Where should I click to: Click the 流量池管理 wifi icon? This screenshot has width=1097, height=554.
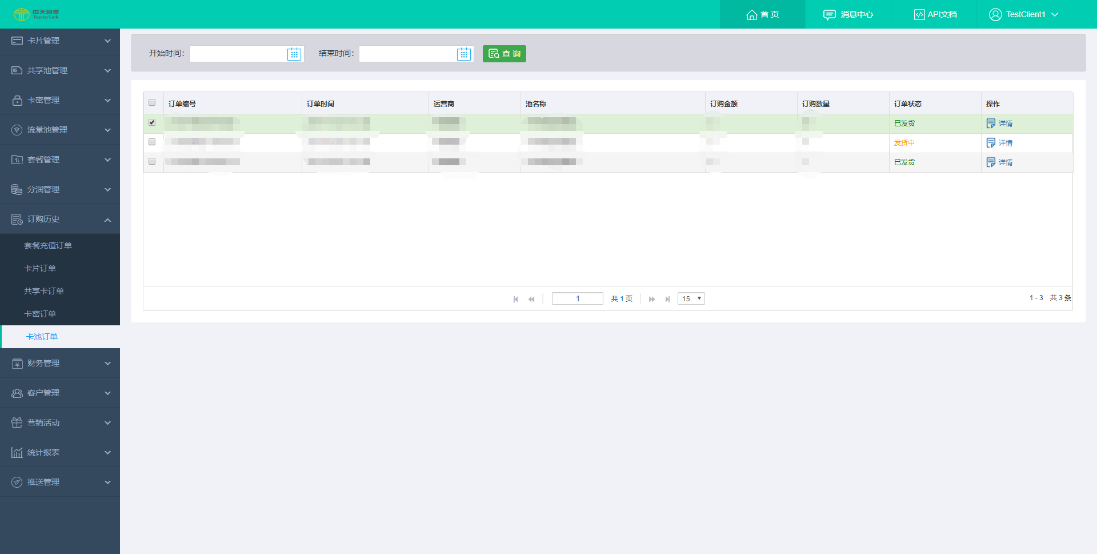tap(17, 130)
